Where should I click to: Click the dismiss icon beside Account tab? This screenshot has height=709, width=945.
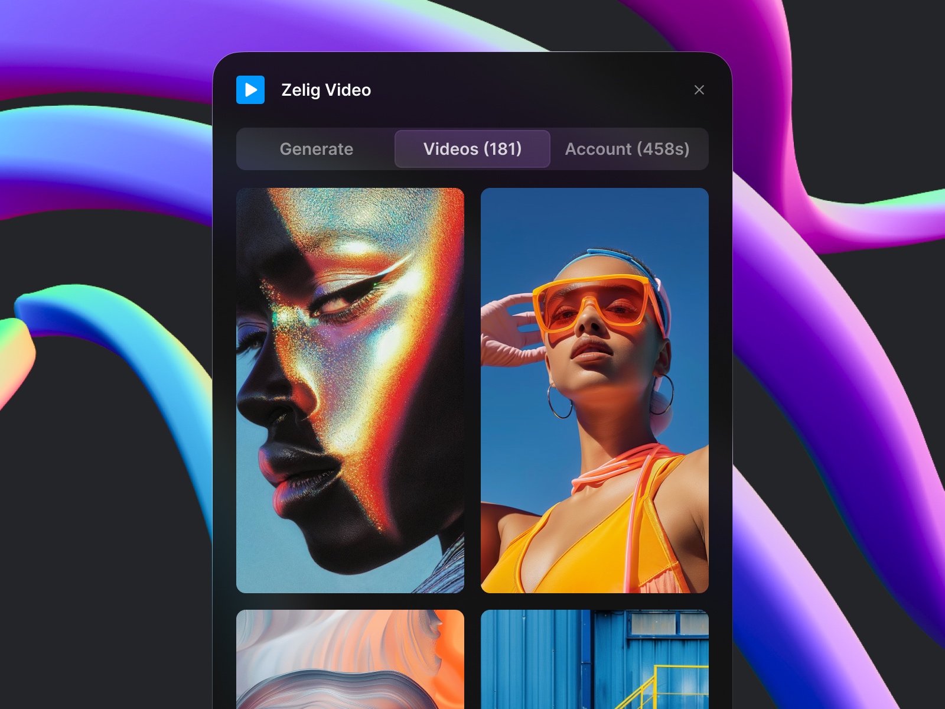pos(699,90)
